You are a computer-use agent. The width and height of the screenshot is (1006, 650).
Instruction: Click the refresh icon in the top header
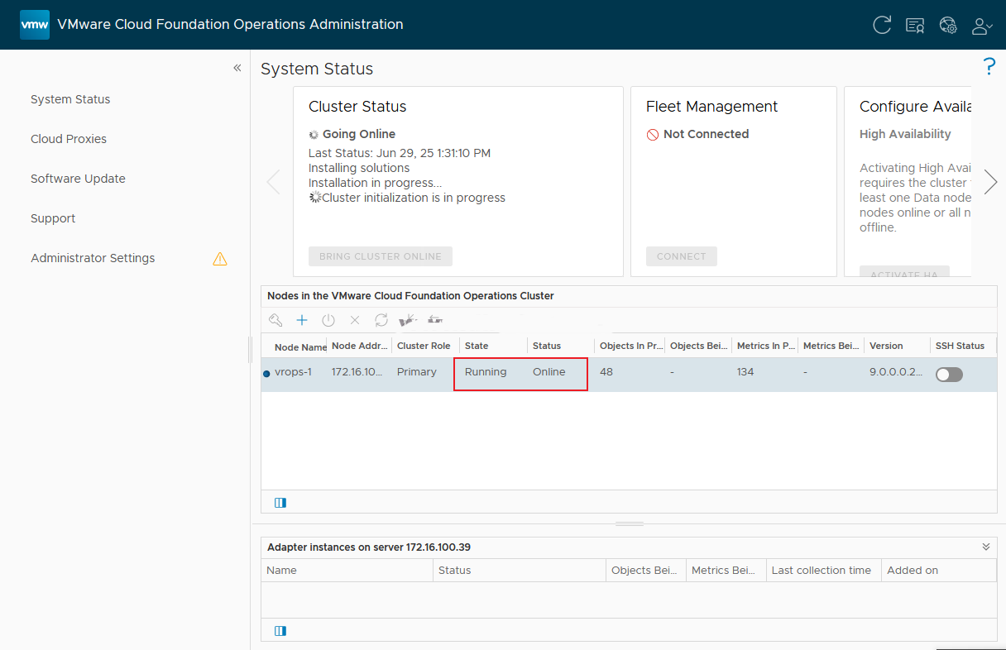coord(882,25)
